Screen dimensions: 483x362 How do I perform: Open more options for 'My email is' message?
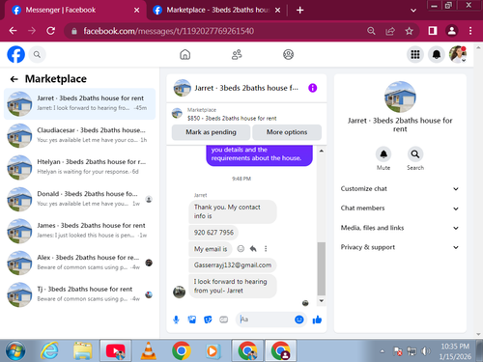click(x=266, y=248)
